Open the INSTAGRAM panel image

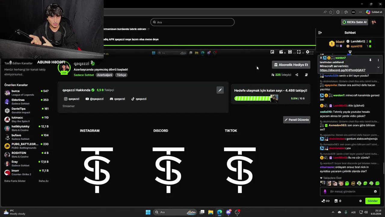tap(97, 170)
